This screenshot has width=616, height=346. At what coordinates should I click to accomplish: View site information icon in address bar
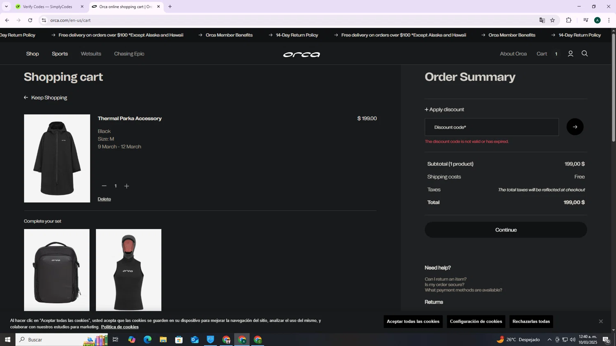pyautogui.click(x=44, y=20)
